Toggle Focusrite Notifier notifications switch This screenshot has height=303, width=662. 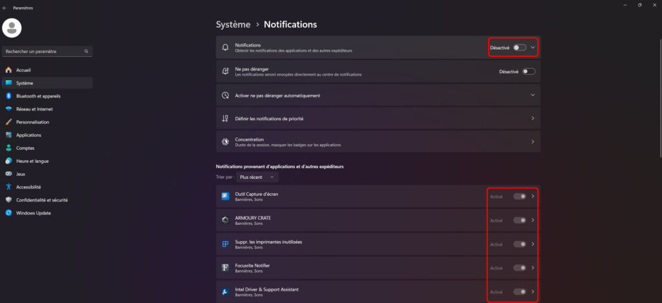pos(520,268)
